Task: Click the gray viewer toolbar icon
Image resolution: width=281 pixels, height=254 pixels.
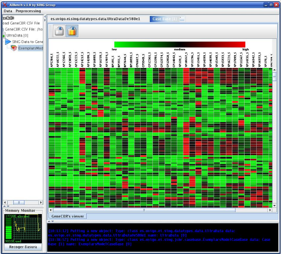Action: pos(59,31)
